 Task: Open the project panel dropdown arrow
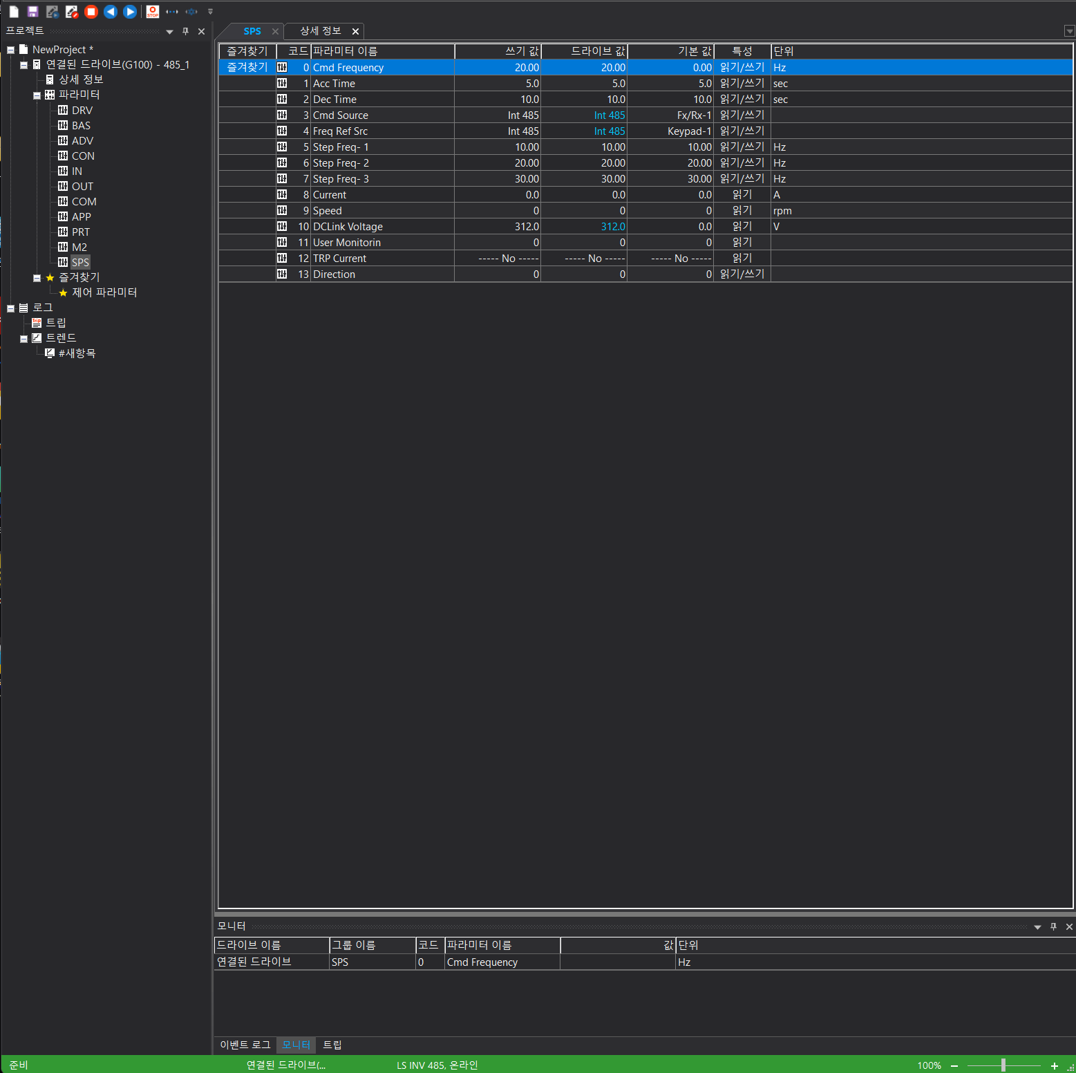(169, 31)
